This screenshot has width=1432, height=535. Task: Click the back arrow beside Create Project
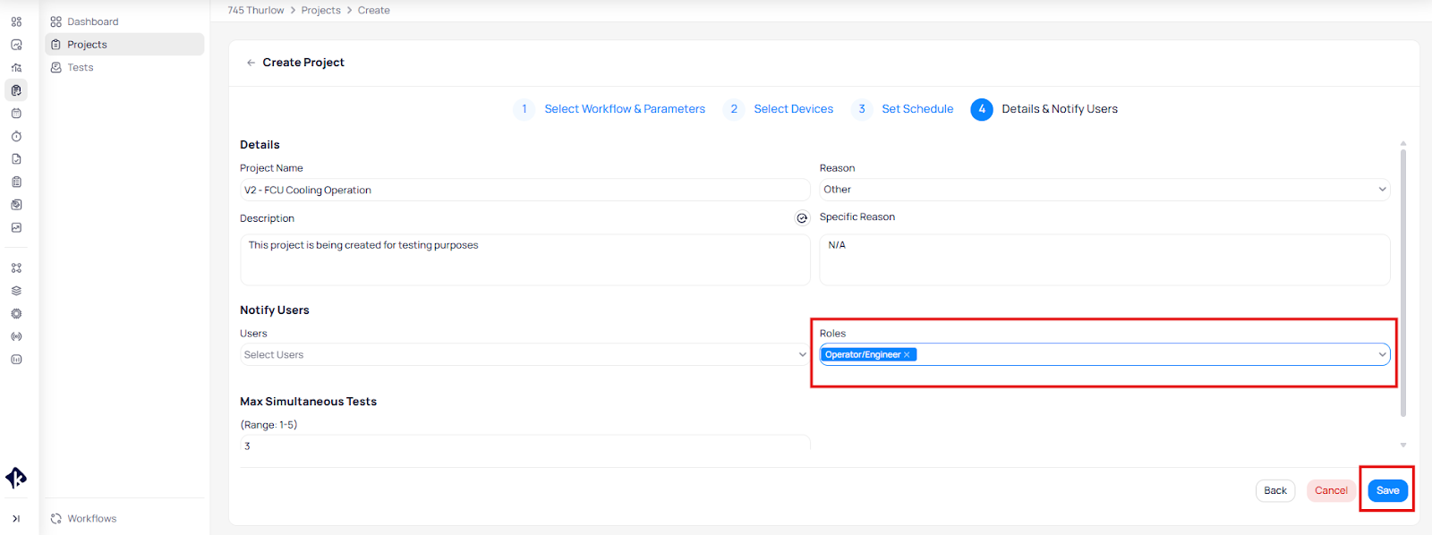pyautogui.click(x=251, y=63)
